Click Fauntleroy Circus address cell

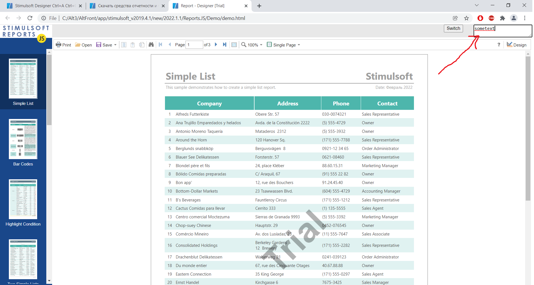click(271, 200)
